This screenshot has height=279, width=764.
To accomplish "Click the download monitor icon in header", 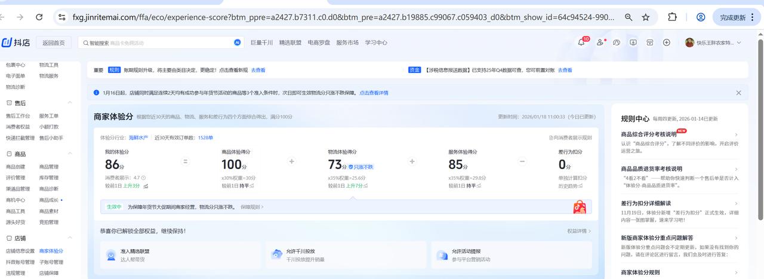I will pyautogui.click(x=633, y=42).
